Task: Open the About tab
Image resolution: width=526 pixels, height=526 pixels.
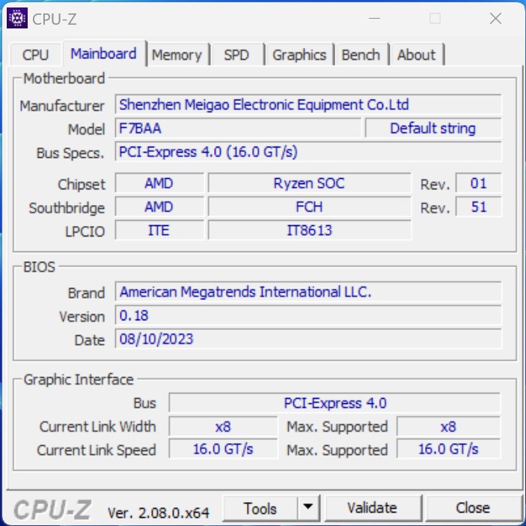Action: point(417,55)
